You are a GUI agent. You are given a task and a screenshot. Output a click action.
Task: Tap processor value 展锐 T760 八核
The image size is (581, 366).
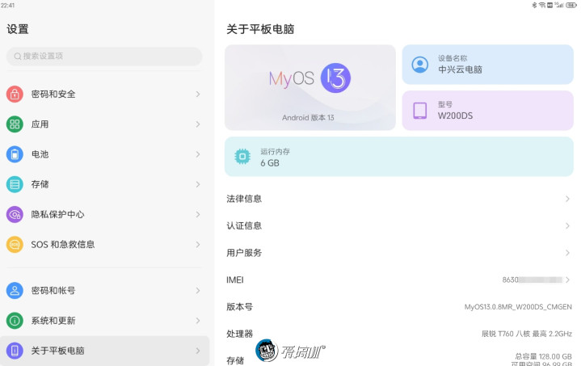[527, 334]
